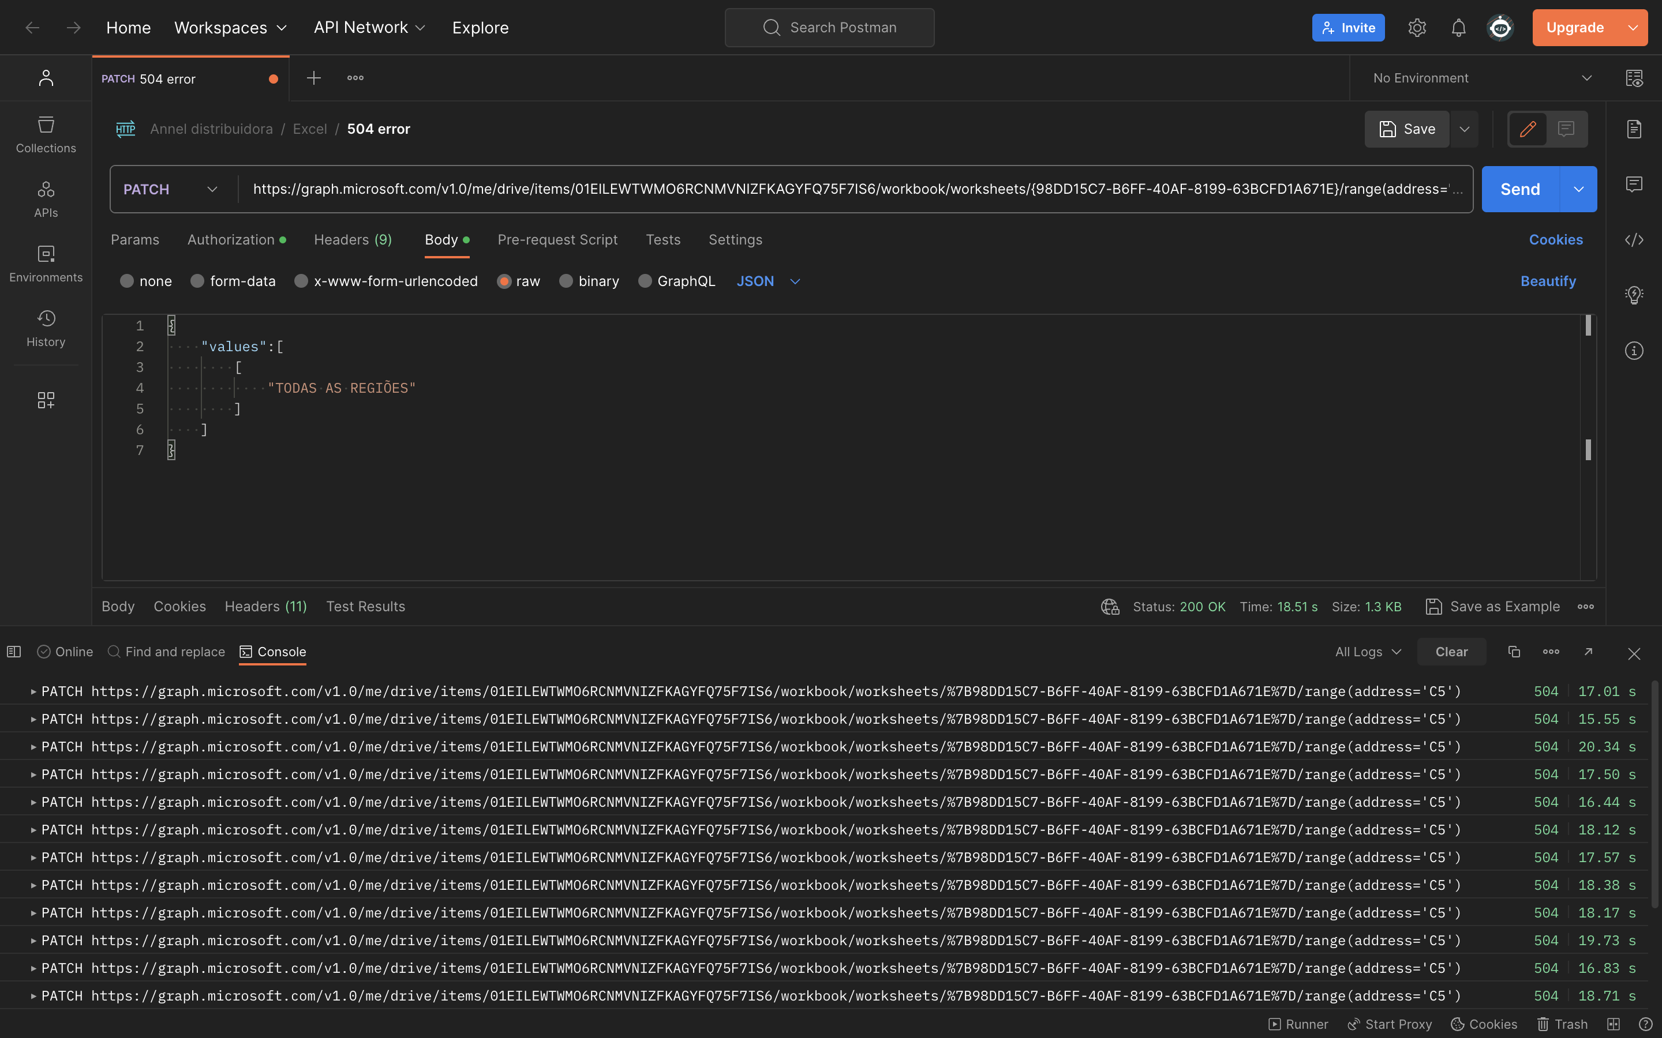Switch to the Pre-request Script tab
This screenshot has width=1662, height=1038.
557,239
